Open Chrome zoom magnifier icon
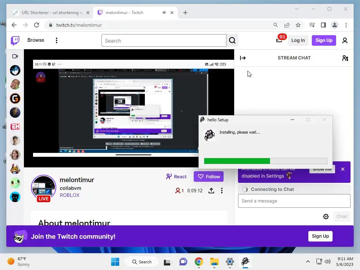The height and width of the screenshot is (270, 360). 276,25
